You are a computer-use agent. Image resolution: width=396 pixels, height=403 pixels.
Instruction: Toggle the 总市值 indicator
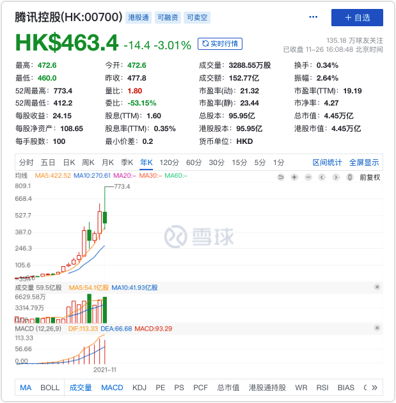[x=228, y=387]
